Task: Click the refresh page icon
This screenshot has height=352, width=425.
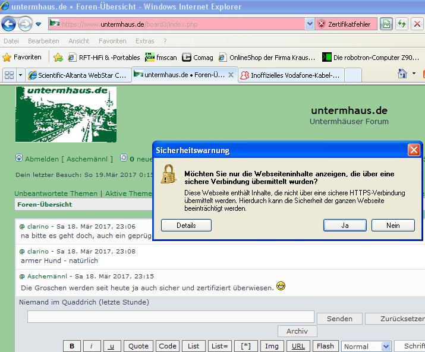Action: tap(402, 24)
